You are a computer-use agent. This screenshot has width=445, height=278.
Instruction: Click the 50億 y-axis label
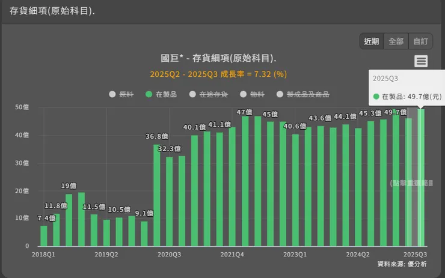pos(22,107)
